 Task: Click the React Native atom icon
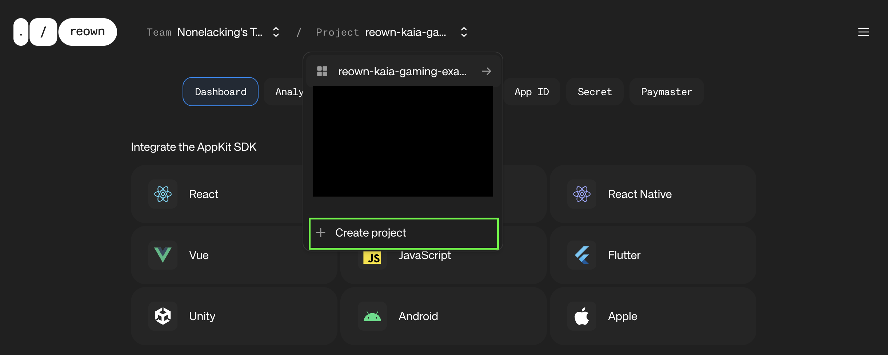coord(581,194)
